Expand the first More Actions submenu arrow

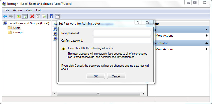point(207,36)
